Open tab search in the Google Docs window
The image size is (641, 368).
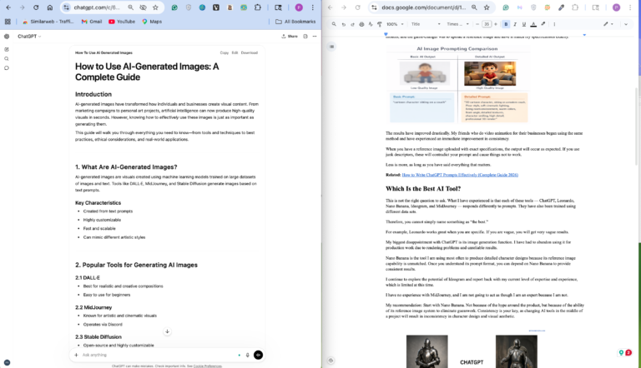click(596, 7)
